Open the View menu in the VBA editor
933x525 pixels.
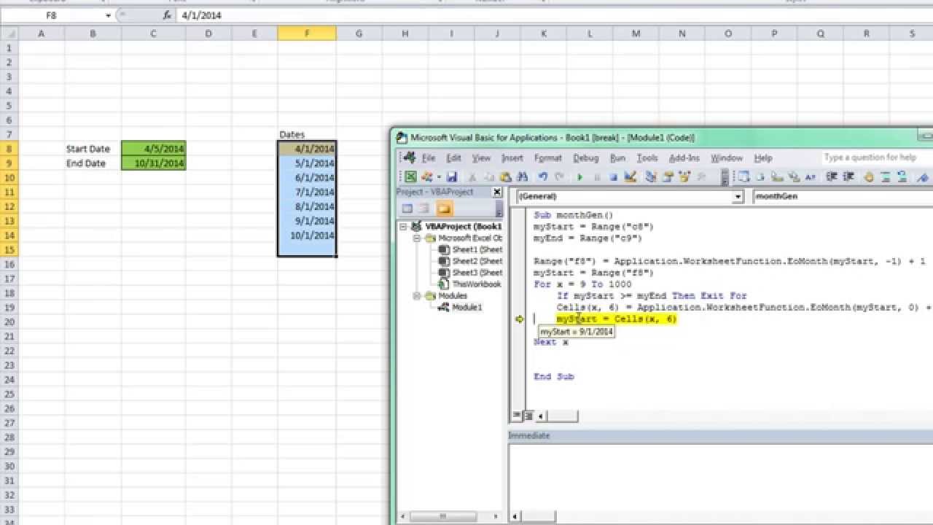pyautogui.click(x=481, y=157)
